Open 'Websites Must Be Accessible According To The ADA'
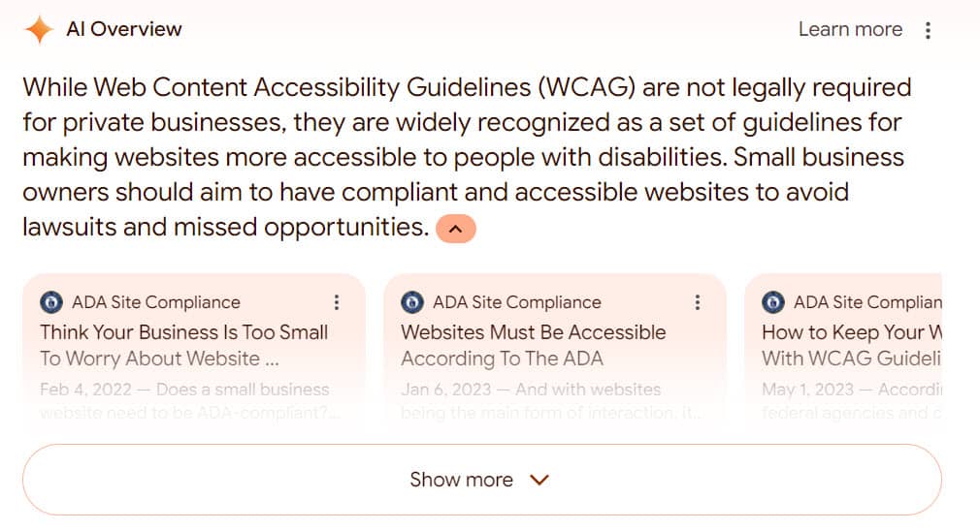Screen dimensions: 980x531 (533, 345)
